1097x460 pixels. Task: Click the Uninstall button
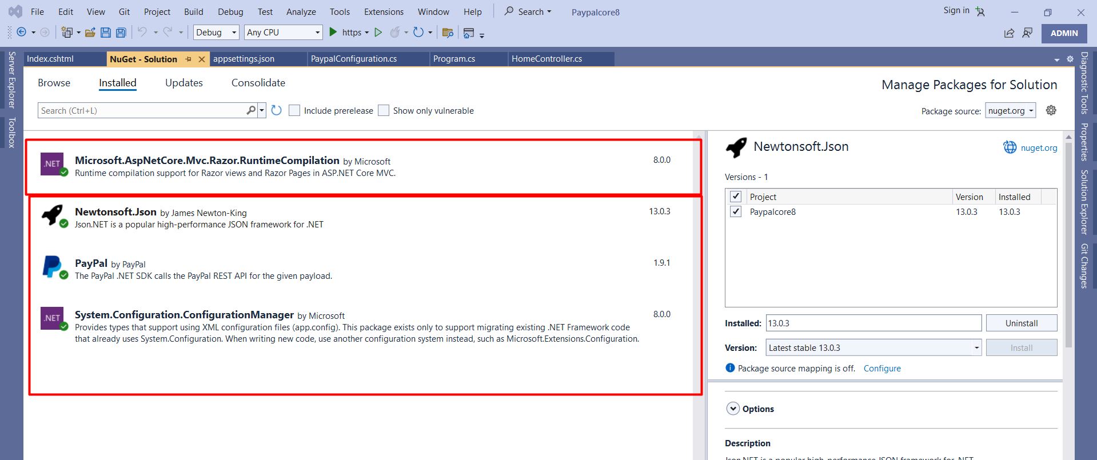click(1022, 323)
